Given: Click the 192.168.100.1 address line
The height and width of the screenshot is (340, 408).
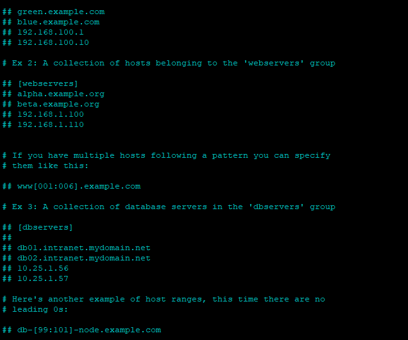Looking at the screenshot, I should 43,32.
